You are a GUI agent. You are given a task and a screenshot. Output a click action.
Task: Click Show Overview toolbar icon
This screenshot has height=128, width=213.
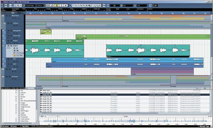coord(15,5)
